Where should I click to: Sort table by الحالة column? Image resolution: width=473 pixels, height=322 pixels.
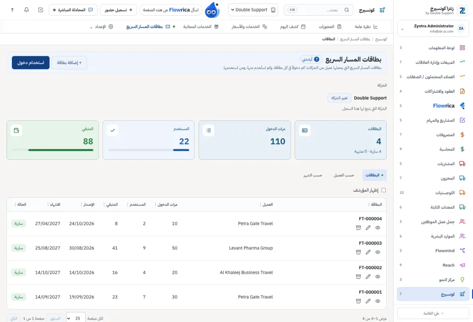coord(20,204)
